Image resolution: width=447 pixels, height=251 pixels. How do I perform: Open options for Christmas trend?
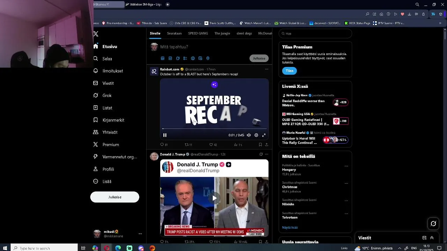[x=346, y=183]
